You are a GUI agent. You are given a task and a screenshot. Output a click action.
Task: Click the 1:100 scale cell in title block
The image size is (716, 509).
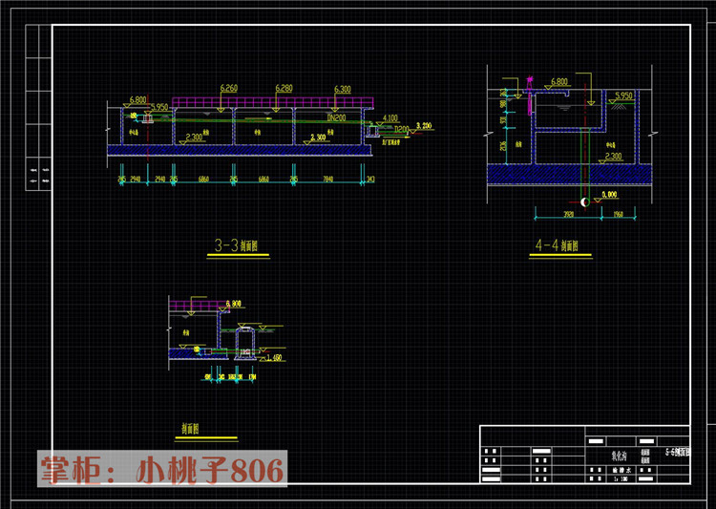[x=621, y=478]
